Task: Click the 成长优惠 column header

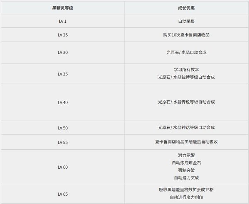Action: (x=186, y=8)
